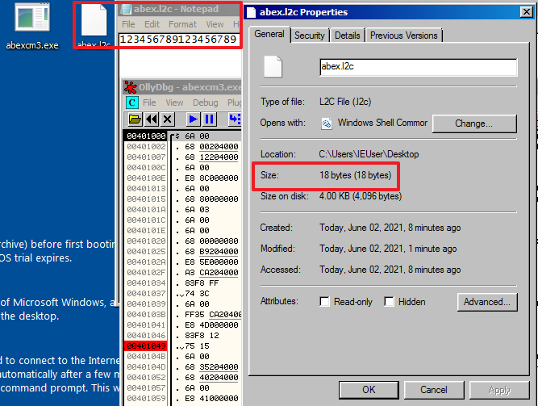This screenshot has height=406, width=538.
Task: Click the Change... button
Action: (x=474, y=123)
